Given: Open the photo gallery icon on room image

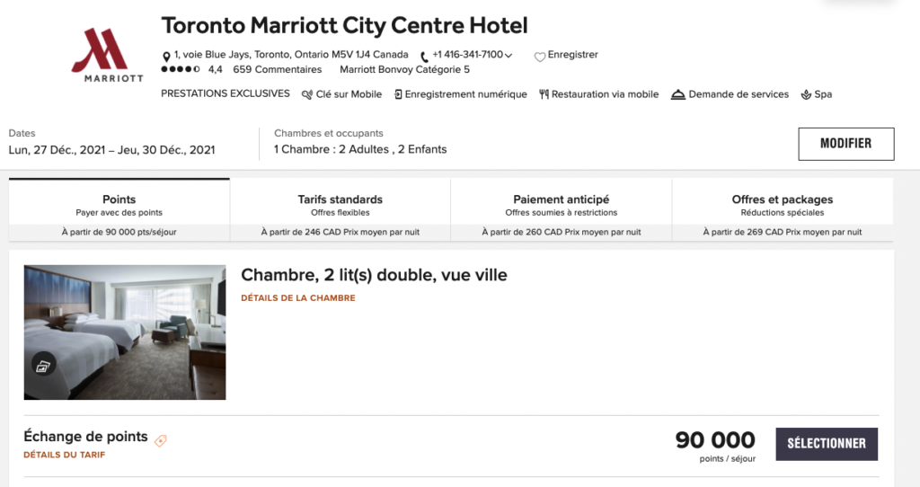Looking at the screenshot, I should coord(44,364).
